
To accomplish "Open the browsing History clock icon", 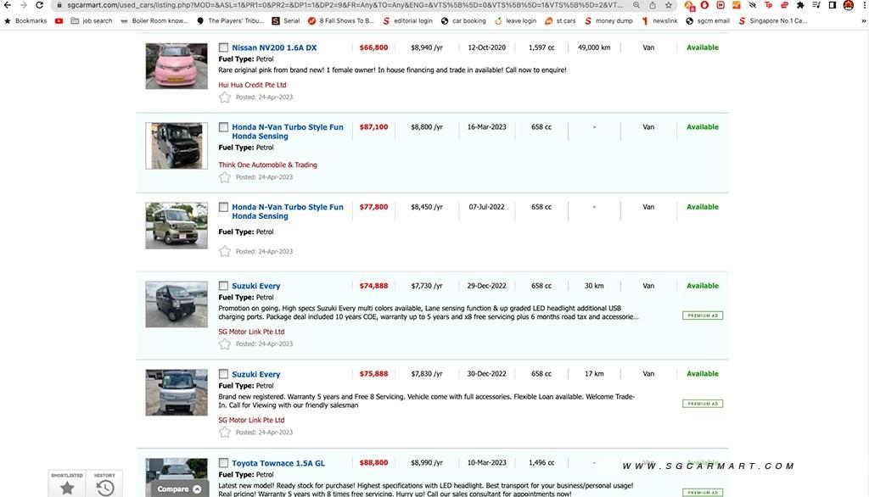I will 104,484.
